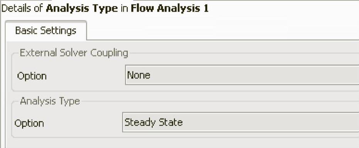Click the bold Flow Analysis 1 heading text

pos(169,8)
